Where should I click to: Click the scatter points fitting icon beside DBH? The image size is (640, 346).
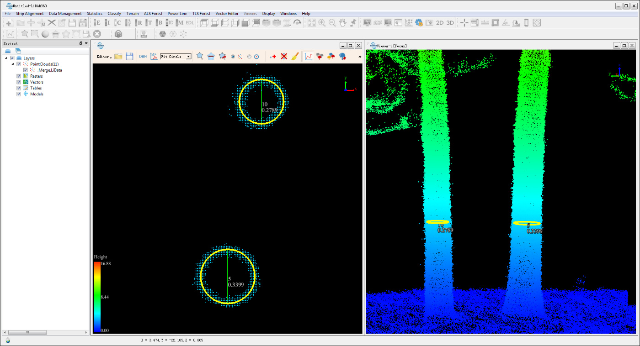click(x=154, y=57)
